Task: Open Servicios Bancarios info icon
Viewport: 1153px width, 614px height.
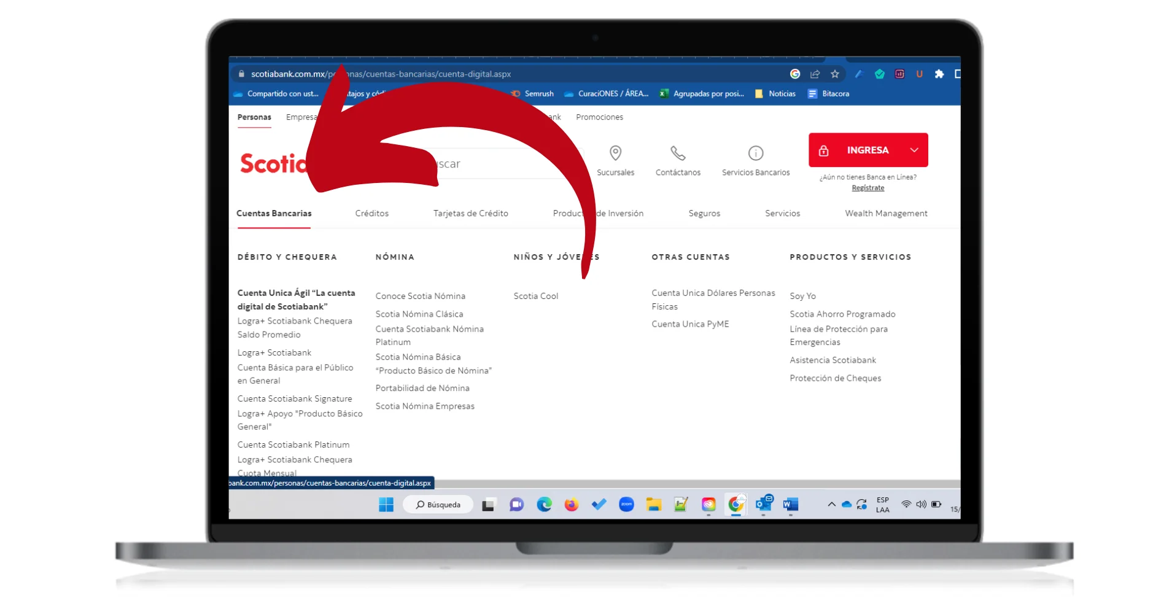Action: (x=755, y=153)
